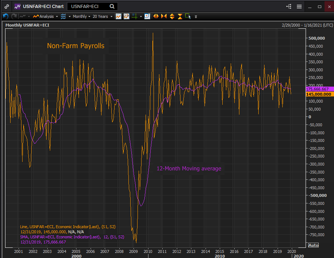Click the zoom rectangle selection icon
This screenshot has width=334, height=258.
pyautogui.click(x=188, y=16)
